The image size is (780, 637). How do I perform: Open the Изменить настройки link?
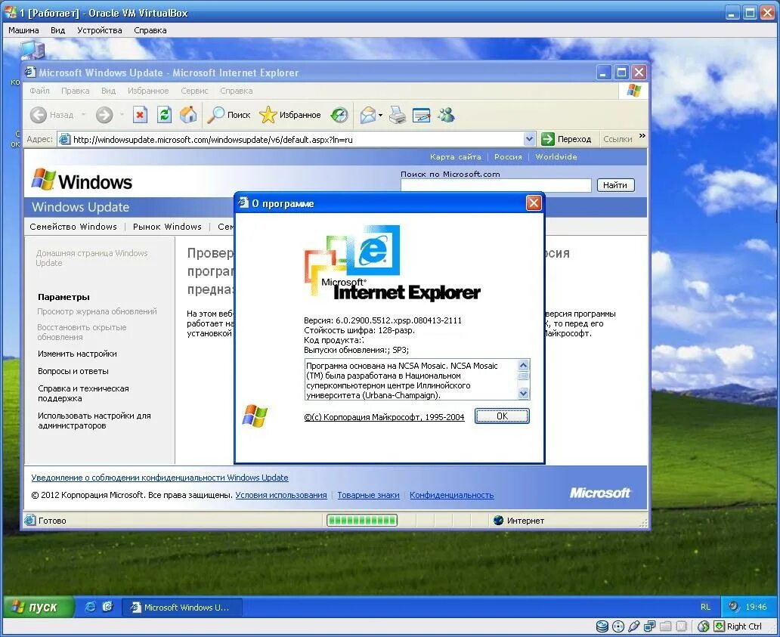point(78,354)
